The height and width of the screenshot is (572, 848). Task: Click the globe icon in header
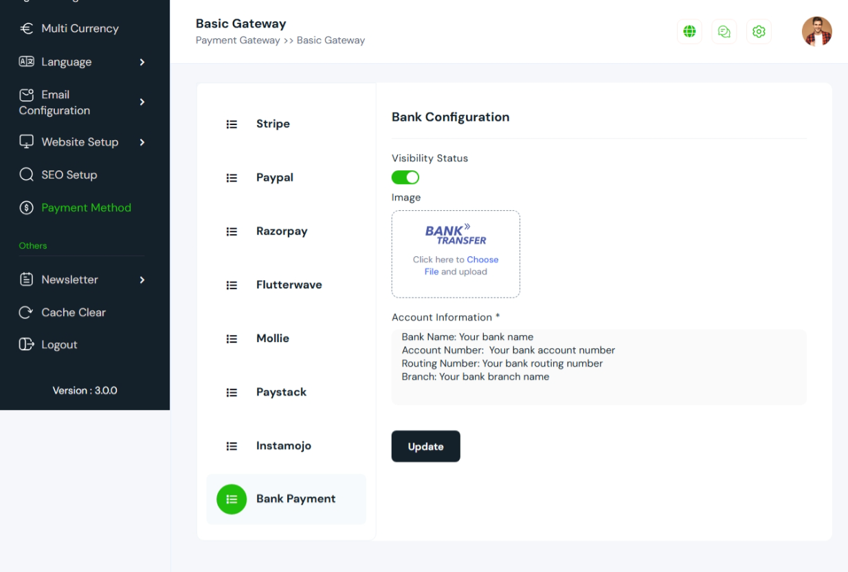pyautogui.click(x=689, y=32)
